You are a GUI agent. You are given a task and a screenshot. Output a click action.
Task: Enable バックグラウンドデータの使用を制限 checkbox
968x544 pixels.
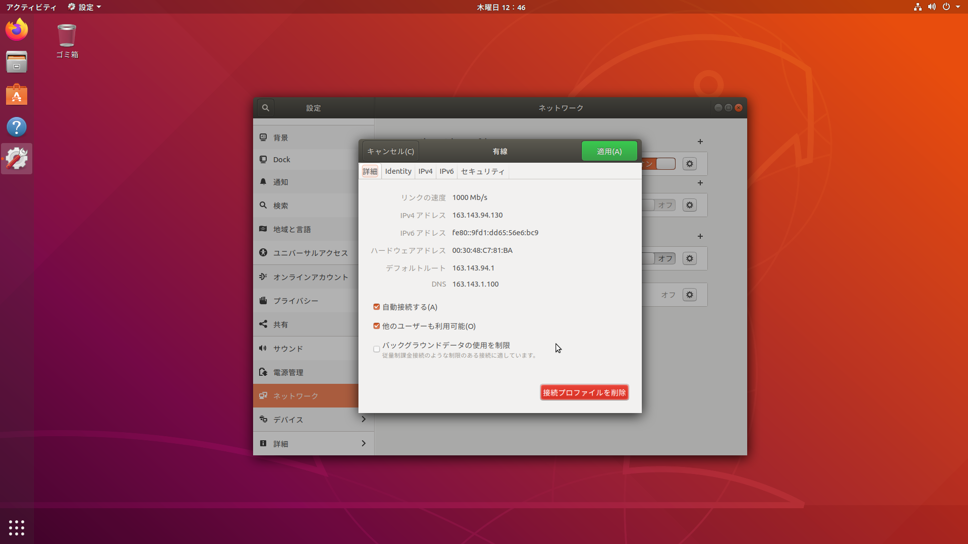[x=377, y=349]
